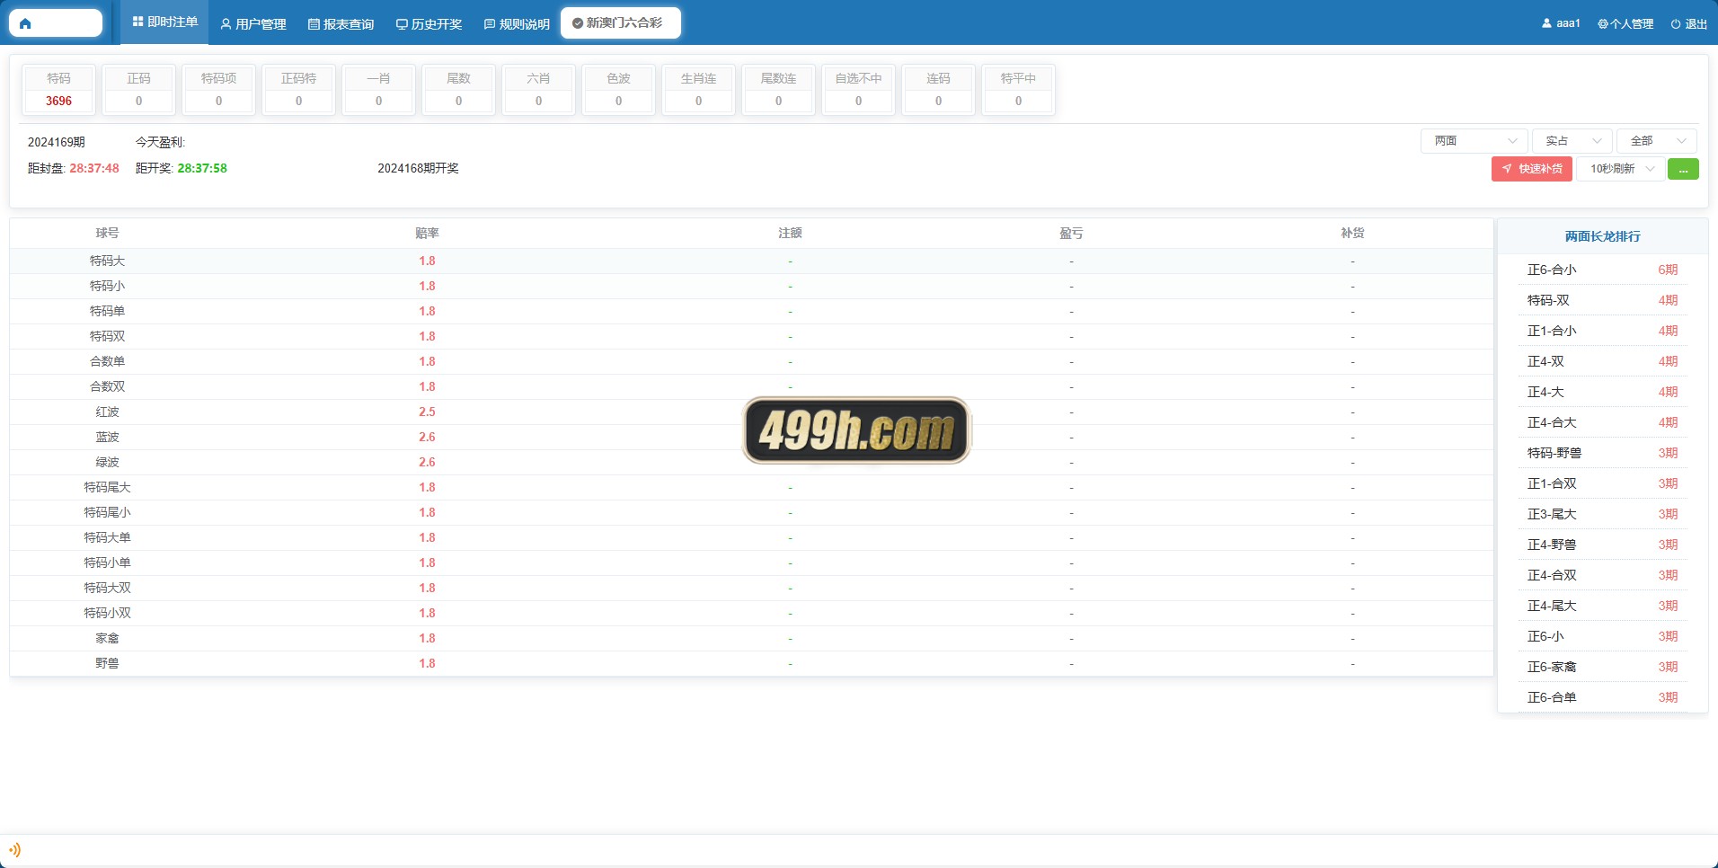This screenshot has height=868, width=1718.
Task: Click the 退出 logout button
Action: [x=1689, y=24]
